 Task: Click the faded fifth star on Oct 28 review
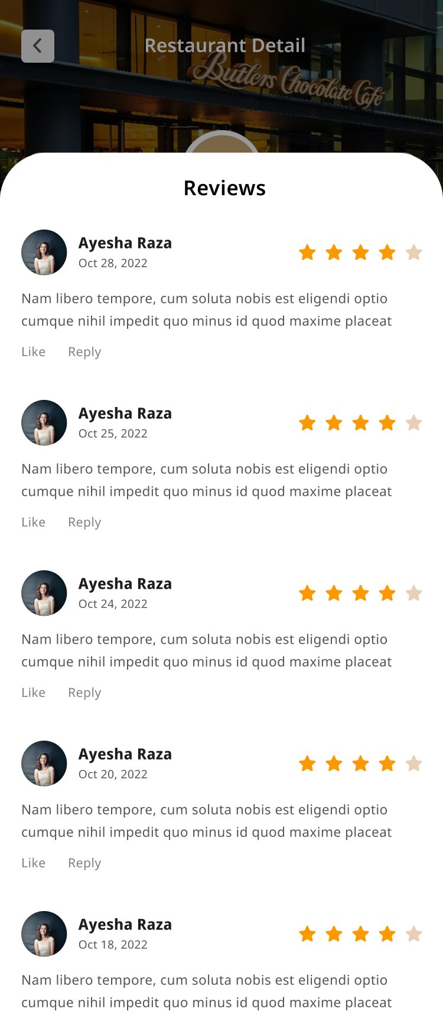click(414, 253)
